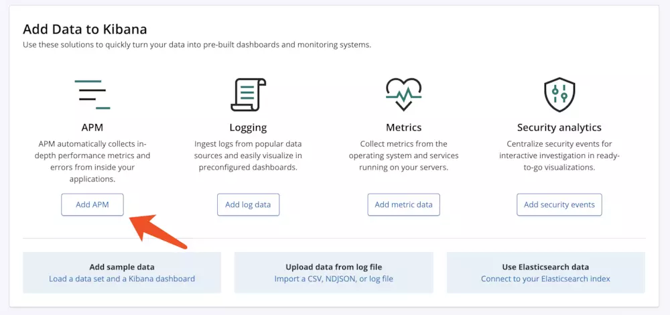Click the APM waterfall bars icon
This screenshot has height=315, width=670.
[x=92, y=94]
